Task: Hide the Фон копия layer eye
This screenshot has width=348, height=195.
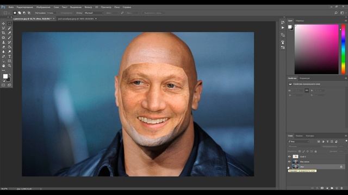Action: (x=289, y=161)
